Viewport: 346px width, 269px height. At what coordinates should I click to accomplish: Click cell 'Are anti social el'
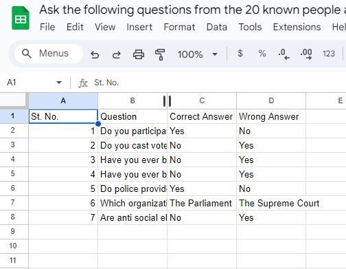[132, 217]
